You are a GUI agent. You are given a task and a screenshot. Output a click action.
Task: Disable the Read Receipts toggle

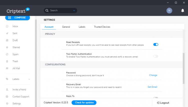click(156, 45)
